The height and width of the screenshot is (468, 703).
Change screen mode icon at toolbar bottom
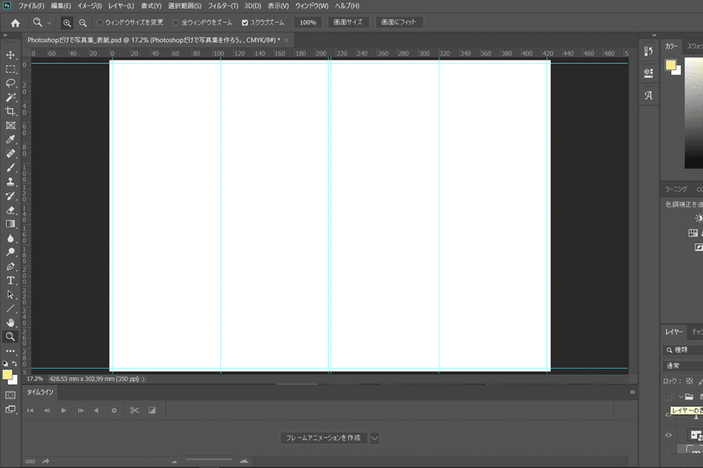coord(11,409)
